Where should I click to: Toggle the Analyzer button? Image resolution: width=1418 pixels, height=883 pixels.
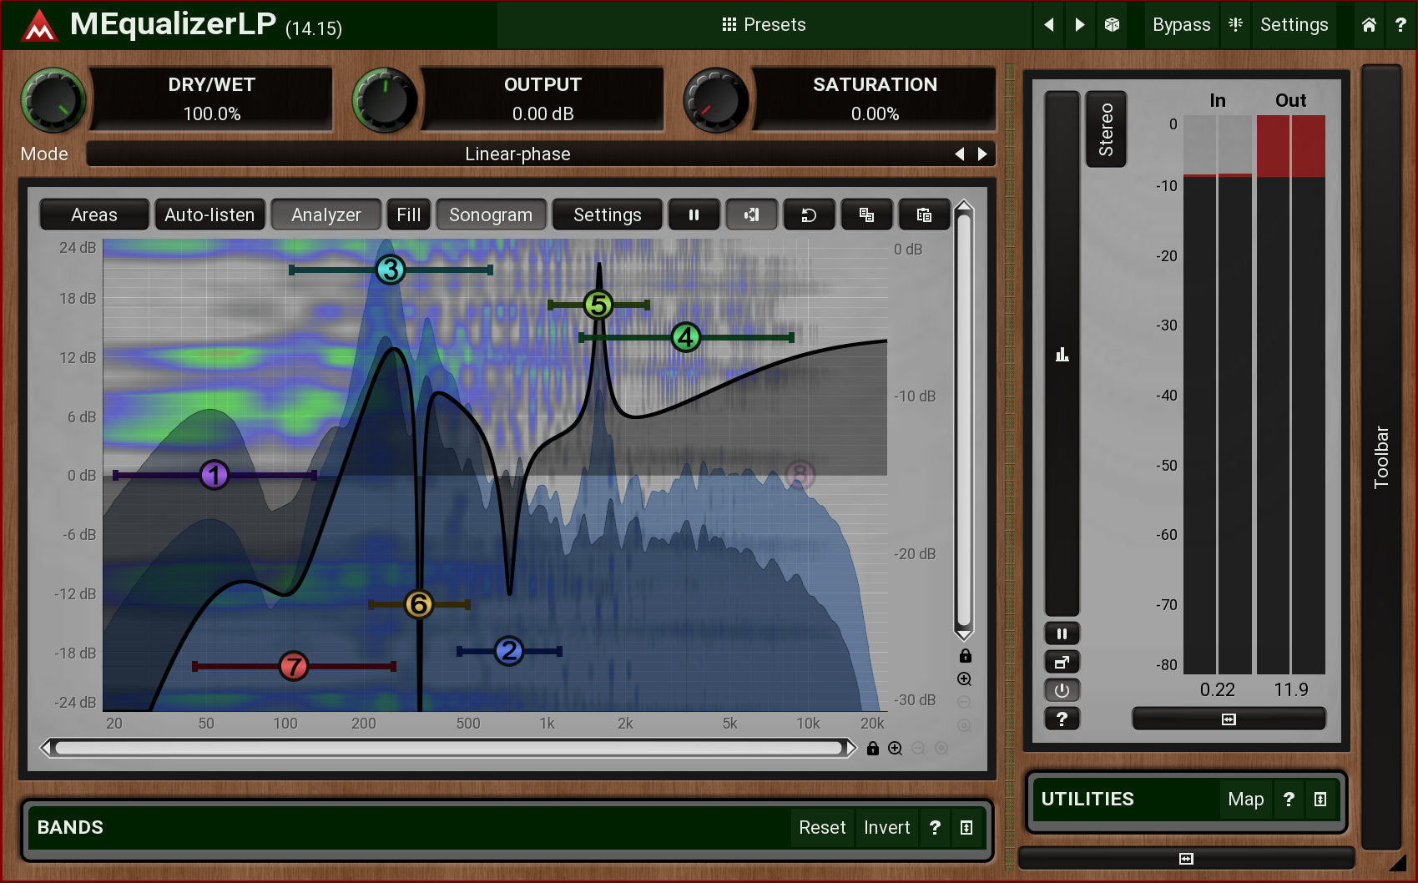(x=325, y=215)
